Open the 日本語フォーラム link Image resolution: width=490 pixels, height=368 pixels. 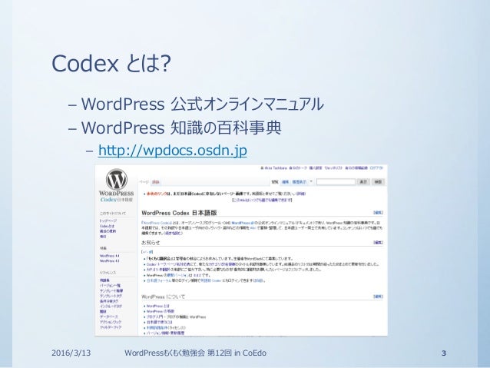point(159,280)
